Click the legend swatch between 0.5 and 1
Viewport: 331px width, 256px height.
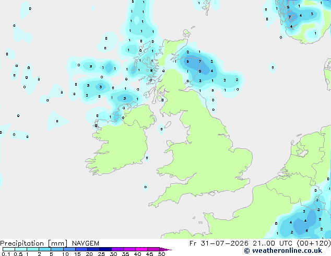coord(21,249)
